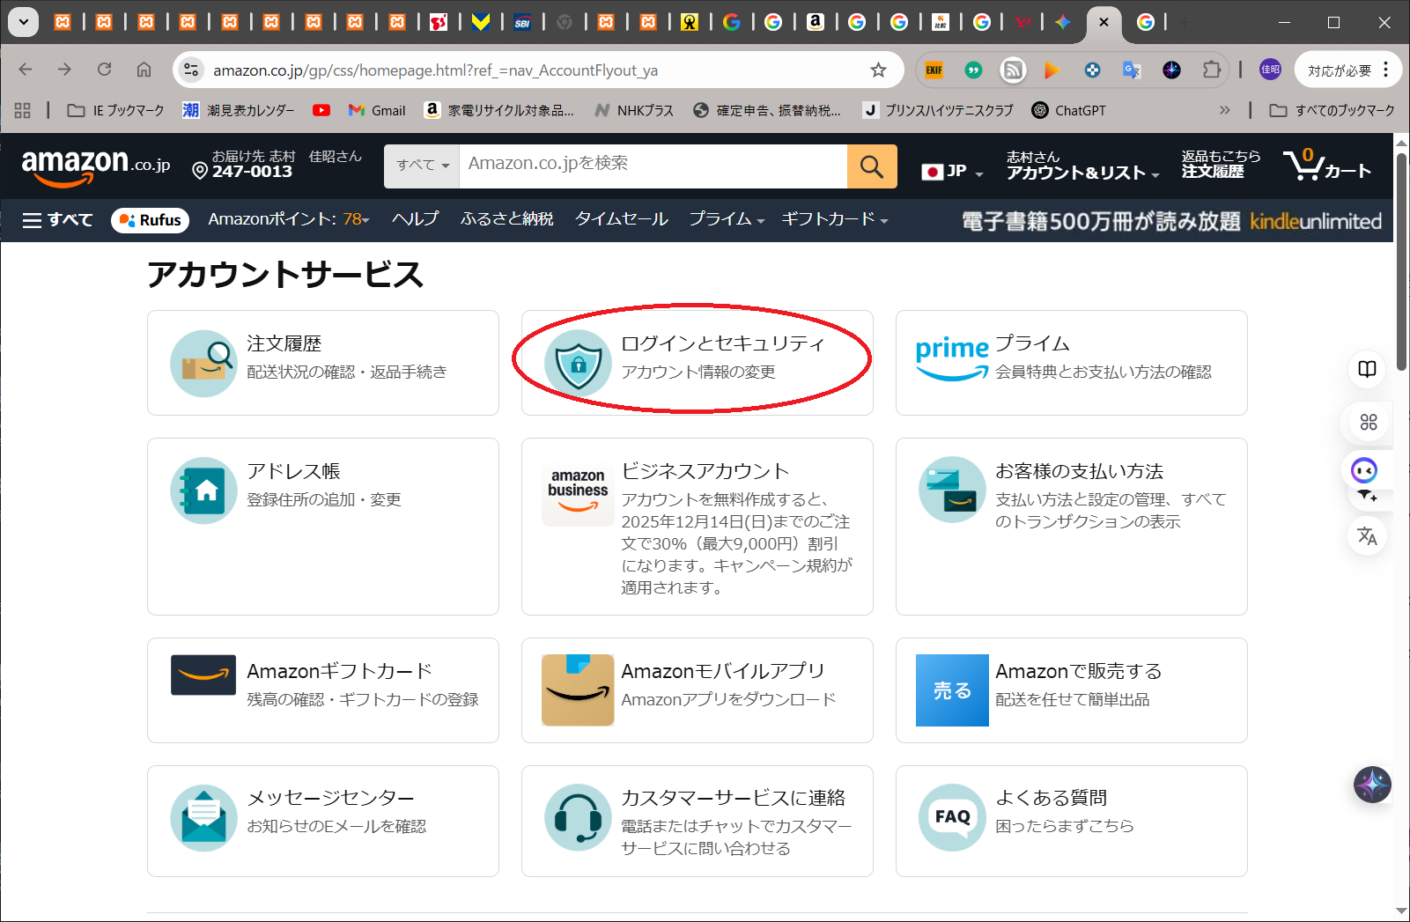Image resolution: width=1410 pixels, height=922 pixels.
Task: Open the shopping cart icon
Action: tap(1326, 166)
